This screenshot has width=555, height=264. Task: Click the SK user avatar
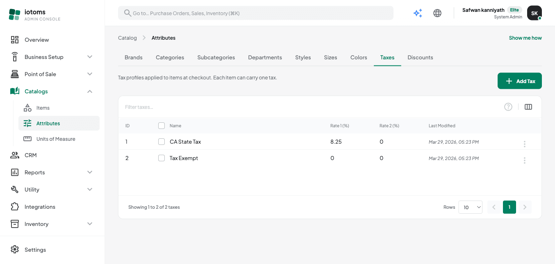[535, 13]
